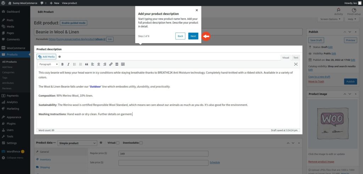Expand Screen Options dropdown

330,19
